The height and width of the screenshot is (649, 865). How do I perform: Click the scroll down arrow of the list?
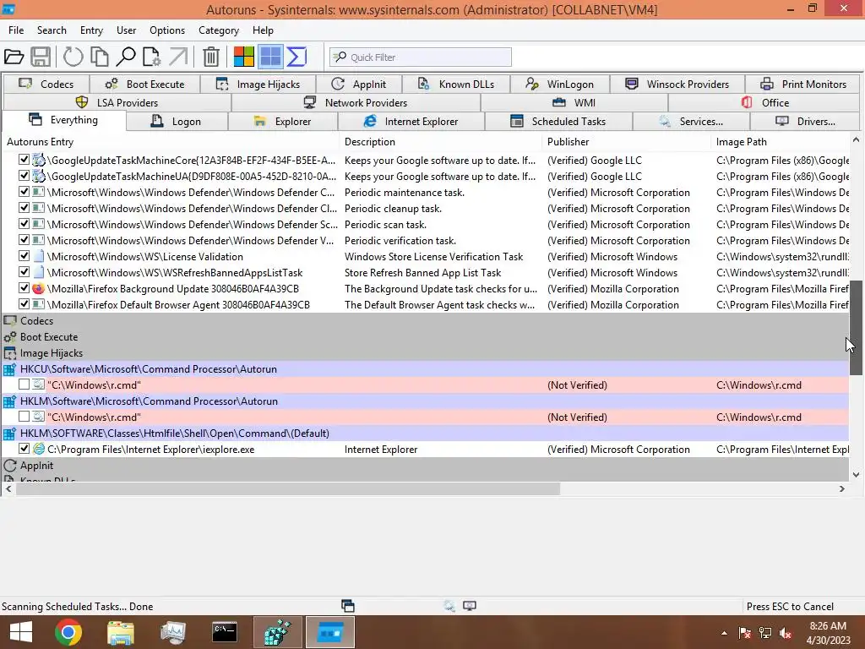tap(856, 475)
